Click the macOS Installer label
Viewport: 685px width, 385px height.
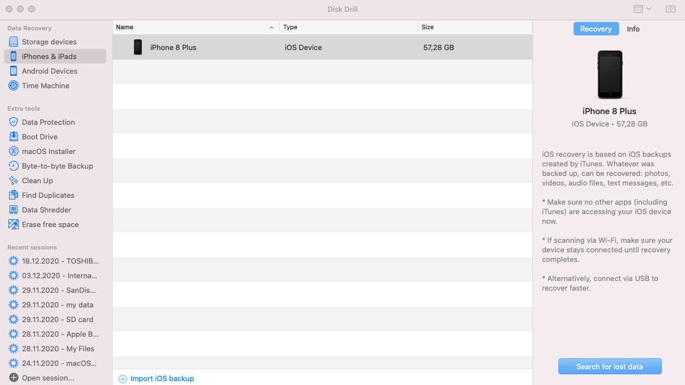coord(48,151)
